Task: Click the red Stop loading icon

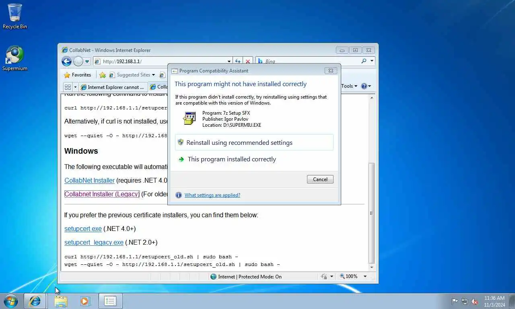Action: 248,62
